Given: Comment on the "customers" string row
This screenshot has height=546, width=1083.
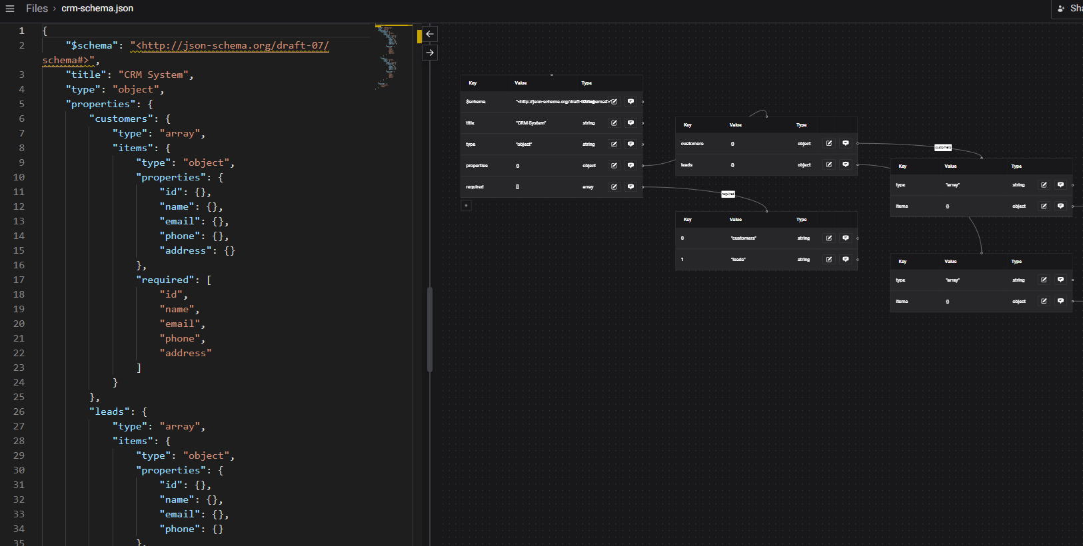Looking at the screenshot, I should (846, 238).
